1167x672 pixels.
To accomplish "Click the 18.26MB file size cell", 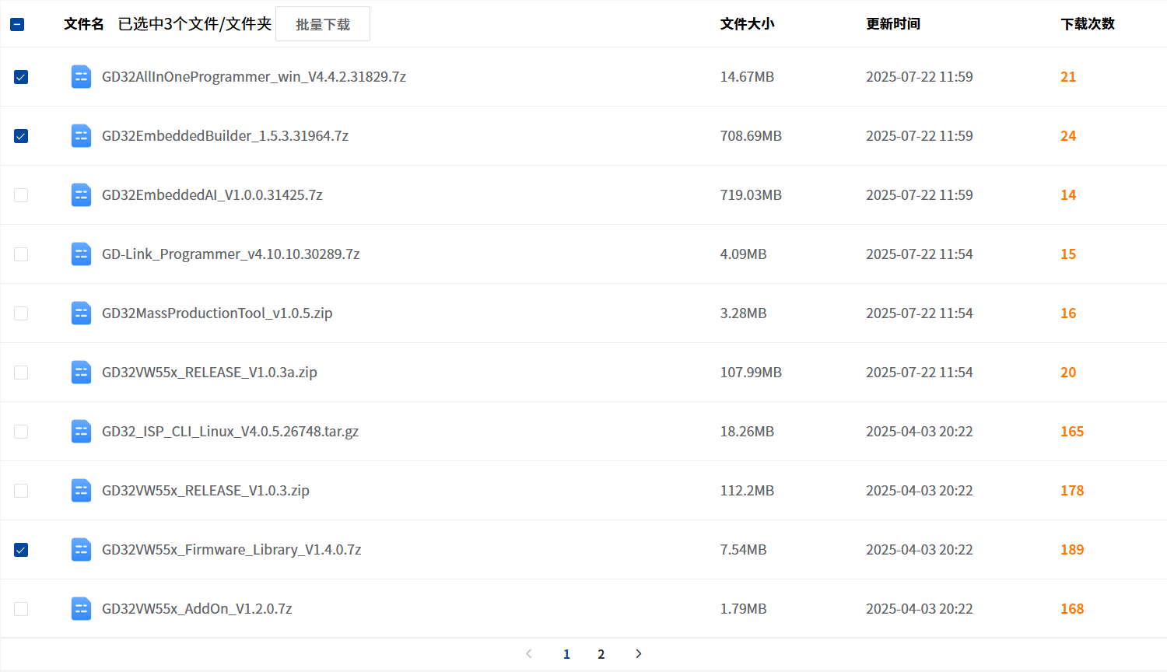I will click(747, 432).
